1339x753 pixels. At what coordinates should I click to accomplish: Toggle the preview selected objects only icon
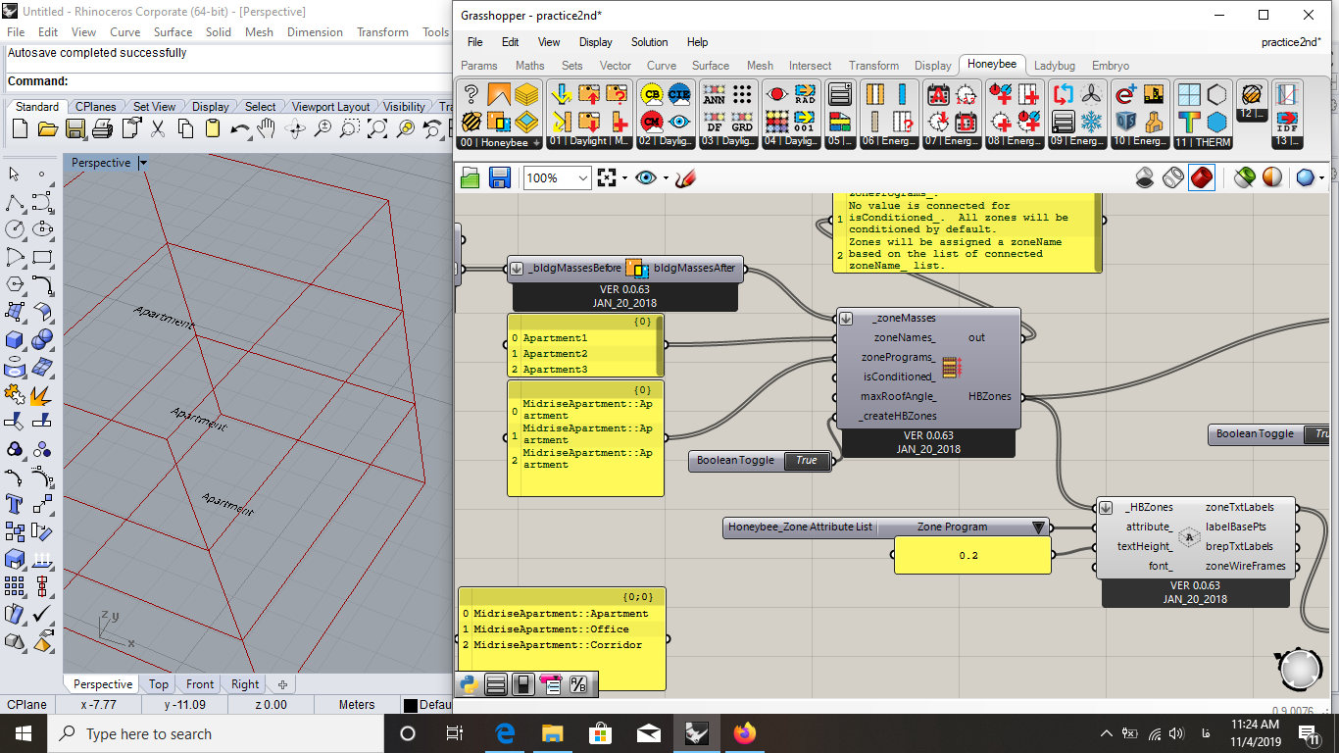pos(1244,177)
